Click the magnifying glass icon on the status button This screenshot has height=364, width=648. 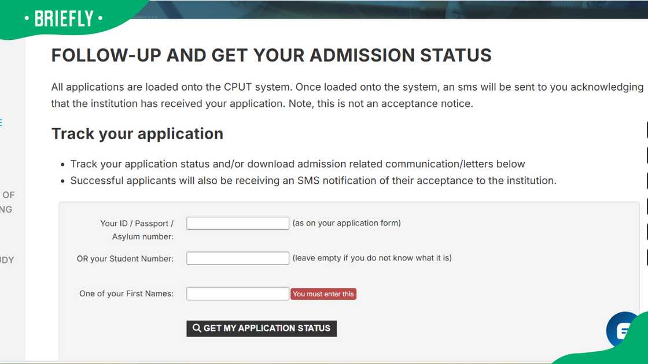click(197, 328)
